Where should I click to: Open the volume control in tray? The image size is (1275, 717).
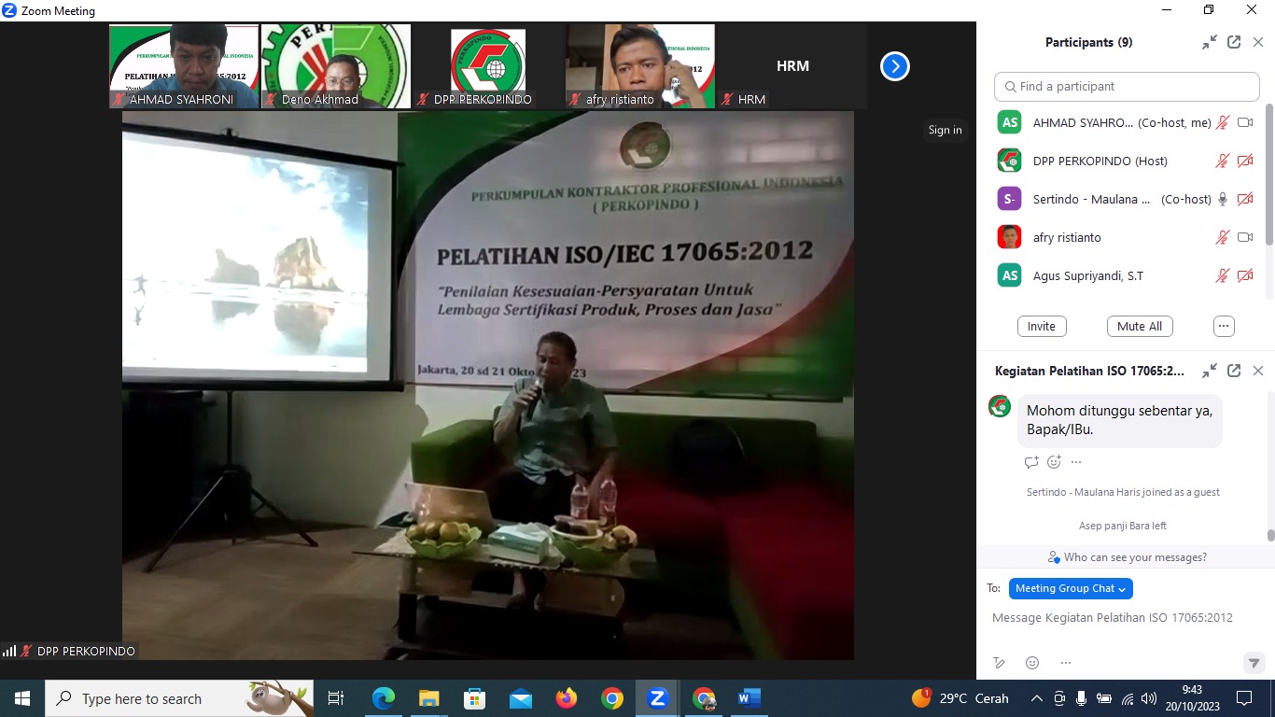pyautogui.click(x=1149, y=698)
